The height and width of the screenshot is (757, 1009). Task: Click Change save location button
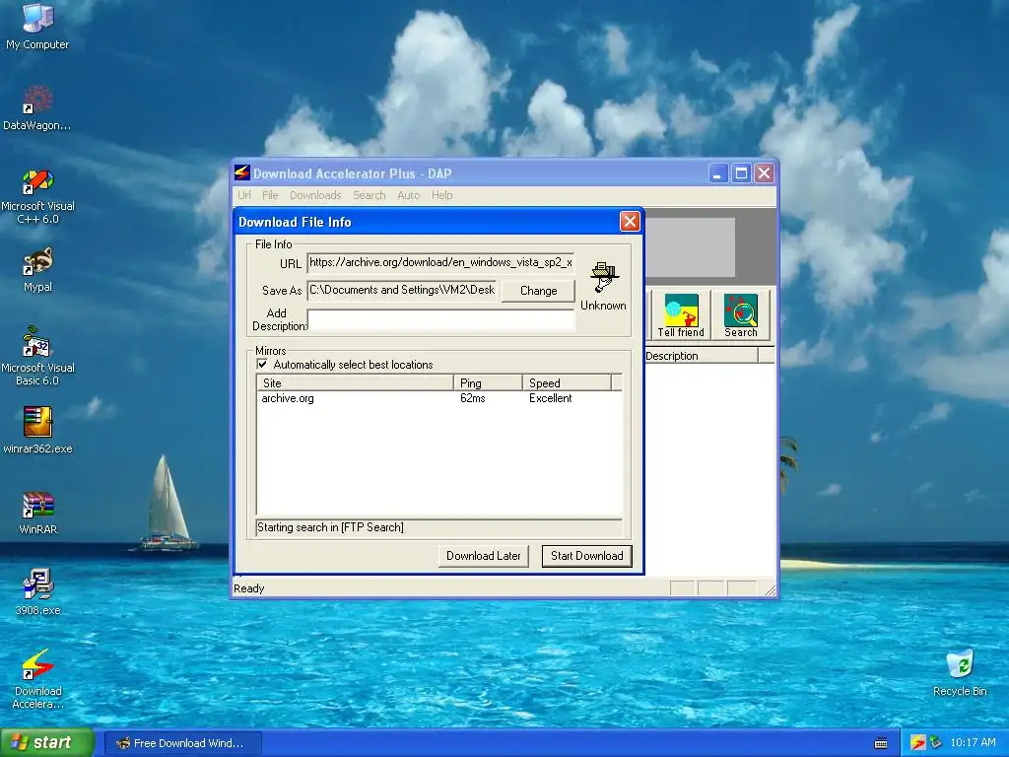(539, 291)
